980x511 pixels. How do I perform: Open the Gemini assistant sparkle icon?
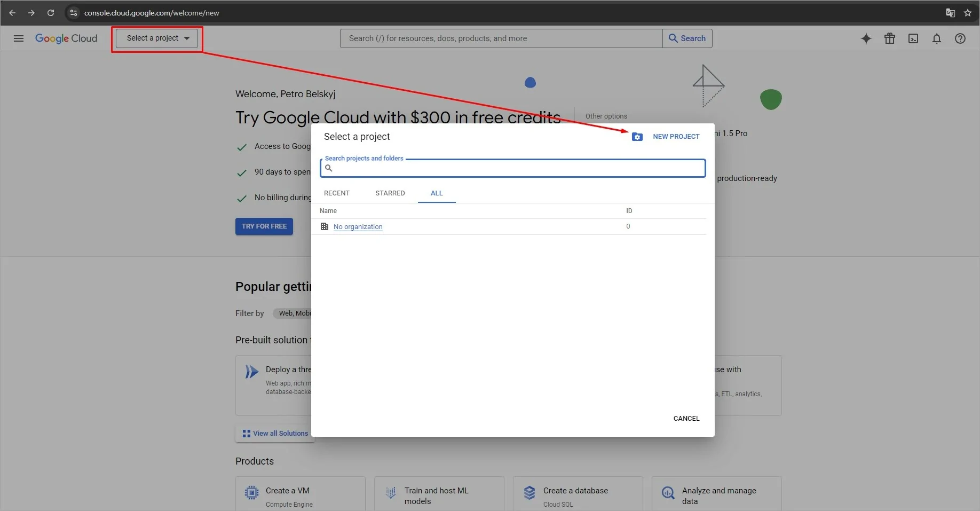[866, 38]
